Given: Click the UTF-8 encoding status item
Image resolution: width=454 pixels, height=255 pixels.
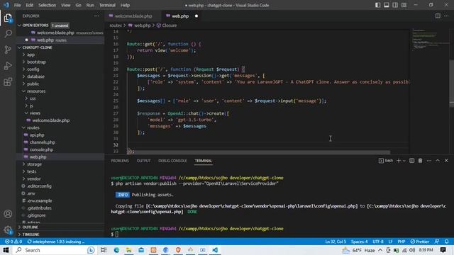Looking at the screenshot, I should tap(377, 242).
